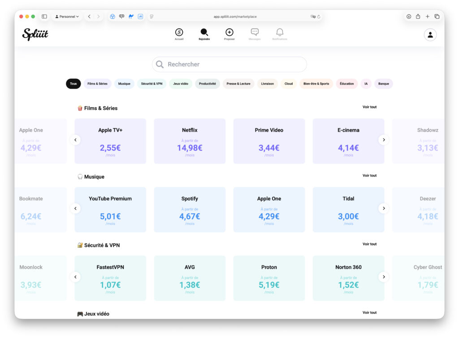Show the tab overview
Image resolution: width=459 pixels, height=338 pixels.
tap(437, 17)
